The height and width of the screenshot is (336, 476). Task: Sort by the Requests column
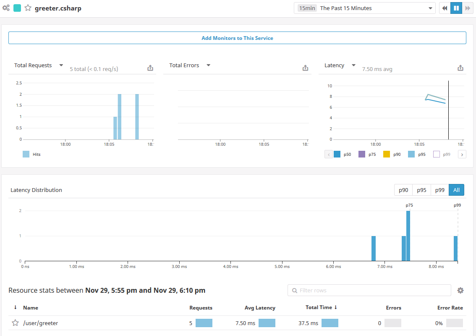(201, 308)
